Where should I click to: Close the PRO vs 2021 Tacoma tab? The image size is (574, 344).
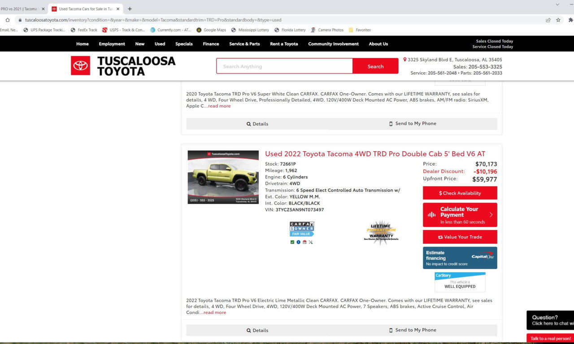point(43,9)
